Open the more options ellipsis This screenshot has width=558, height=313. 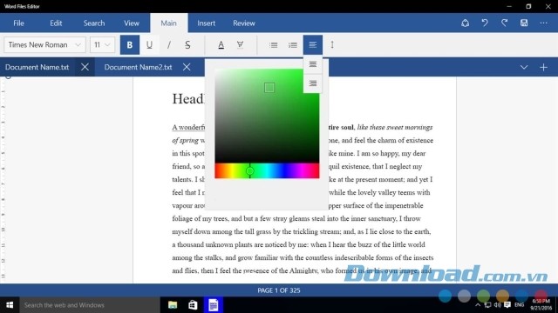pos(543,23)
